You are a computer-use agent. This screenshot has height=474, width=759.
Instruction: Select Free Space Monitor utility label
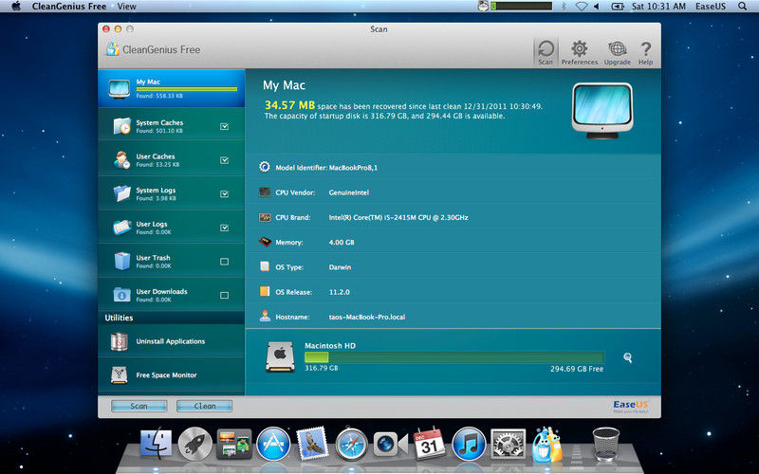click(x=167, y=375)
